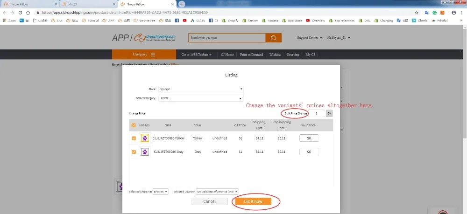Screen dimensions: 467x214
Task: Open the App Store bookmark
Action: pyautogui.click(x=292, y=21)
